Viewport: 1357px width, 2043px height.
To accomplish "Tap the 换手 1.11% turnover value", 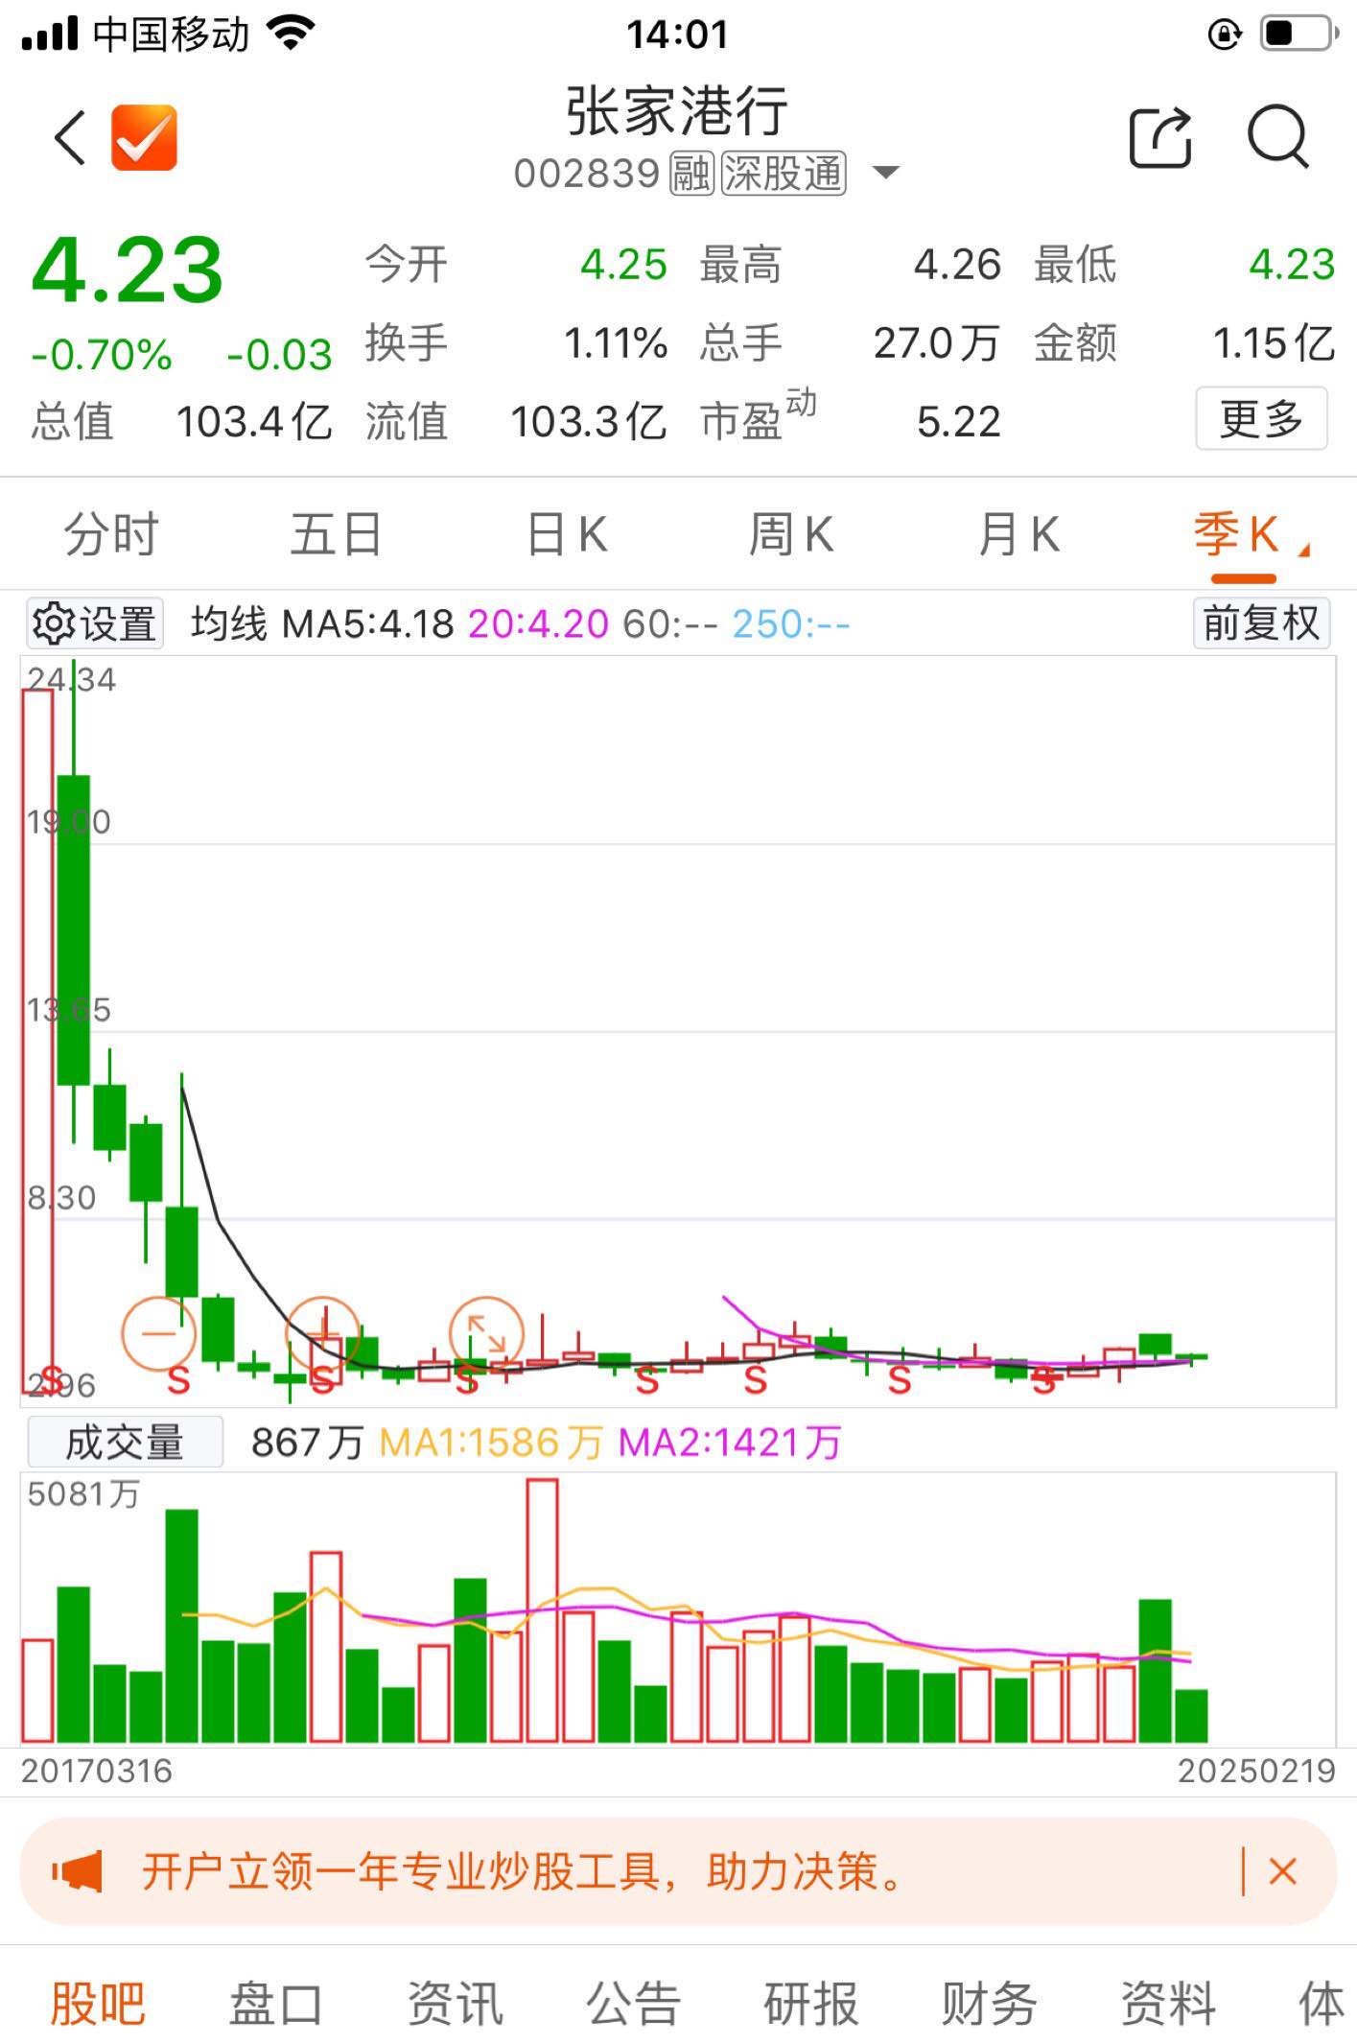I will (x=616, y=342).
